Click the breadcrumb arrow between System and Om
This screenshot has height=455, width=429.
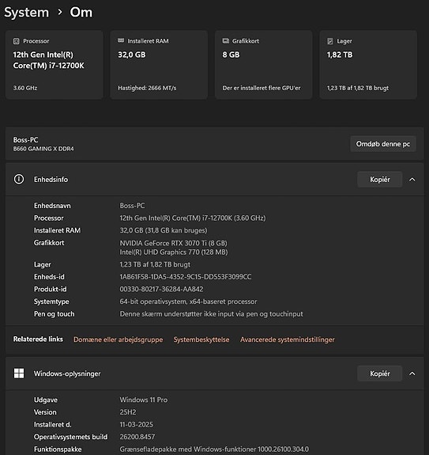60,12
